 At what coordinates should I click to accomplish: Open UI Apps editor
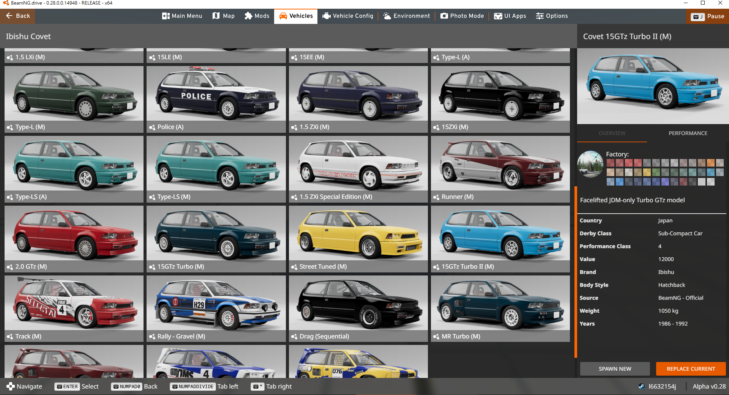tap(510, 16)
